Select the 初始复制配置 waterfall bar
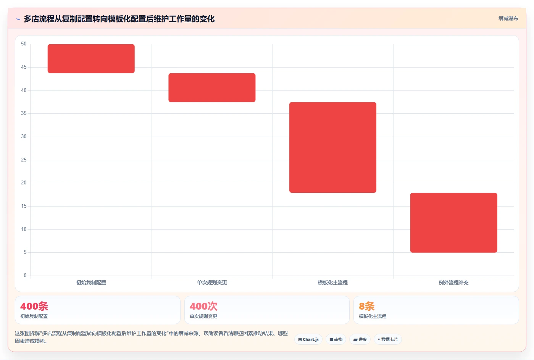534x360 pixels. coord(91,58)
